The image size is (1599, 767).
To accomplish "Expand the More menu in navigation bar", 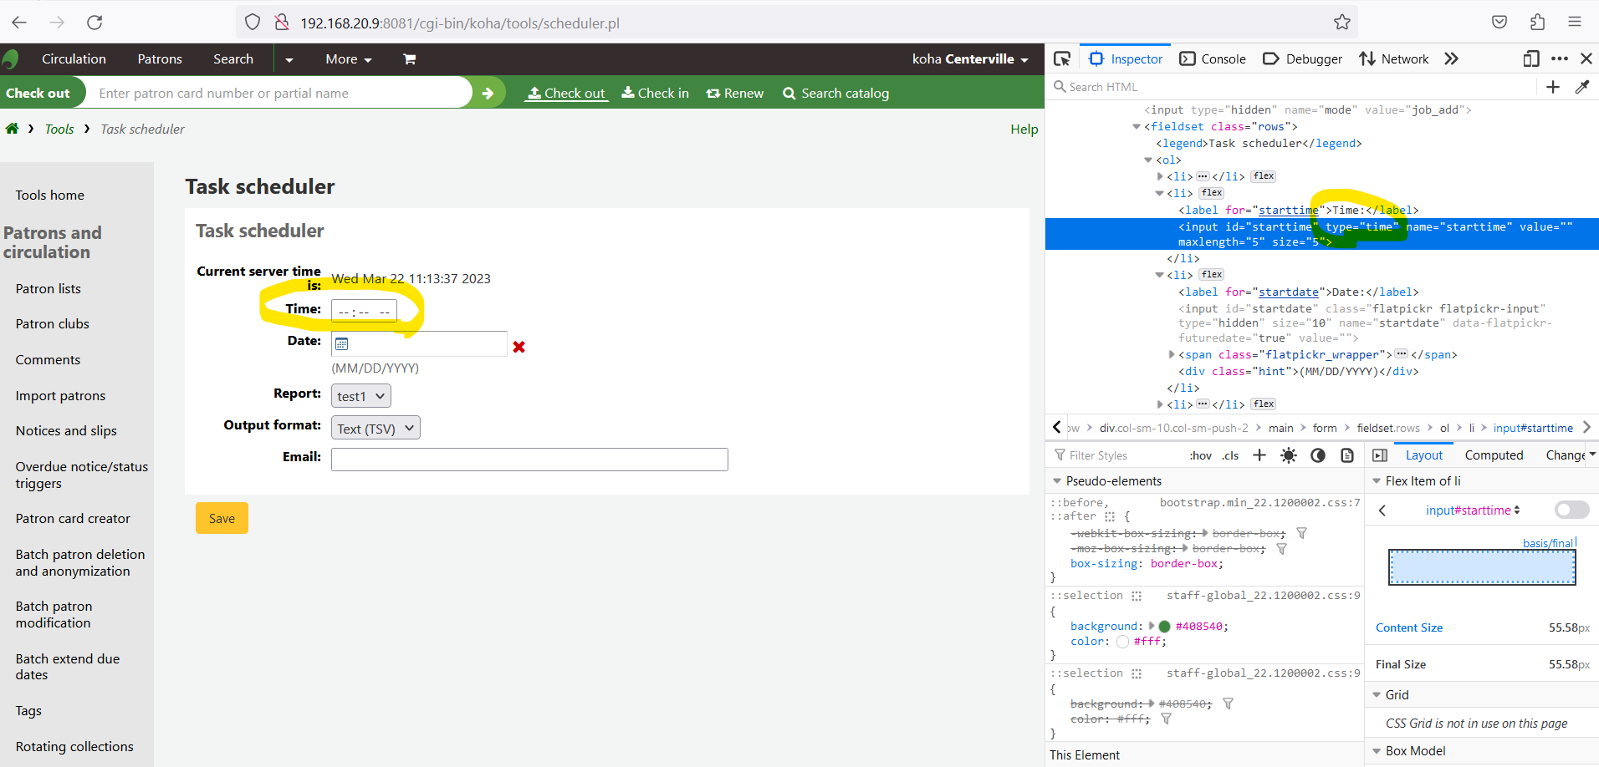I will pos(348,59).
